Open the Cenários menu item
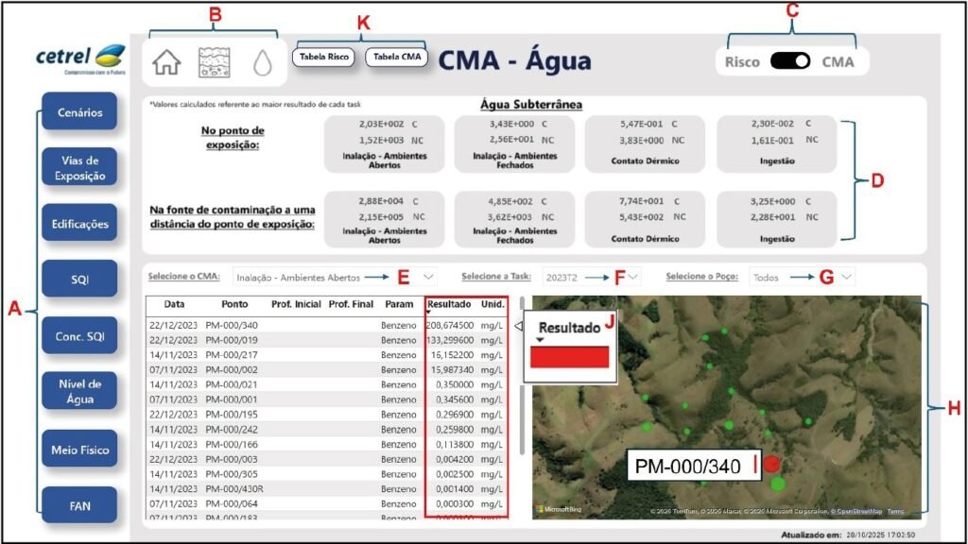 [79, 111]
